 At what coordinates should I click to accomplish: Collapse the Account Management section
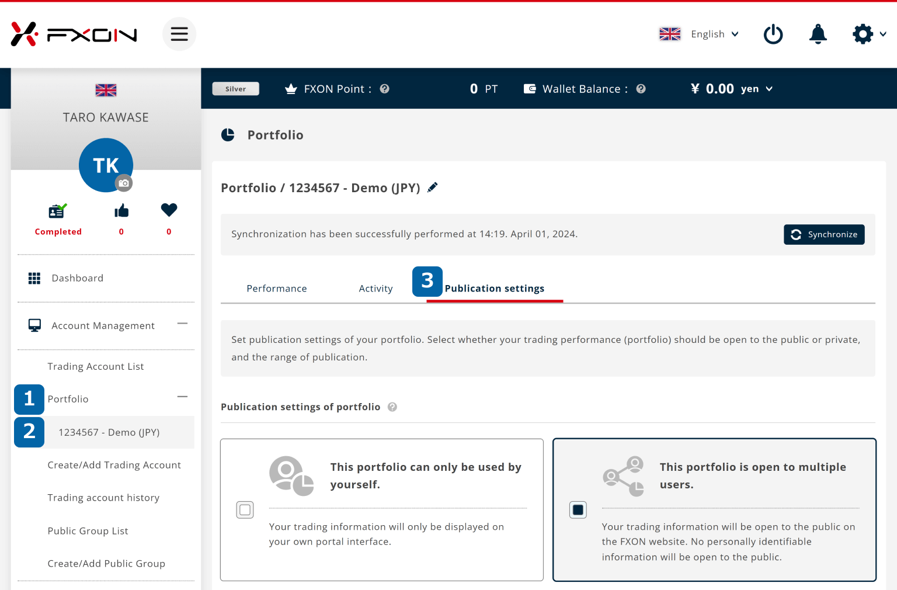point(183,324)
